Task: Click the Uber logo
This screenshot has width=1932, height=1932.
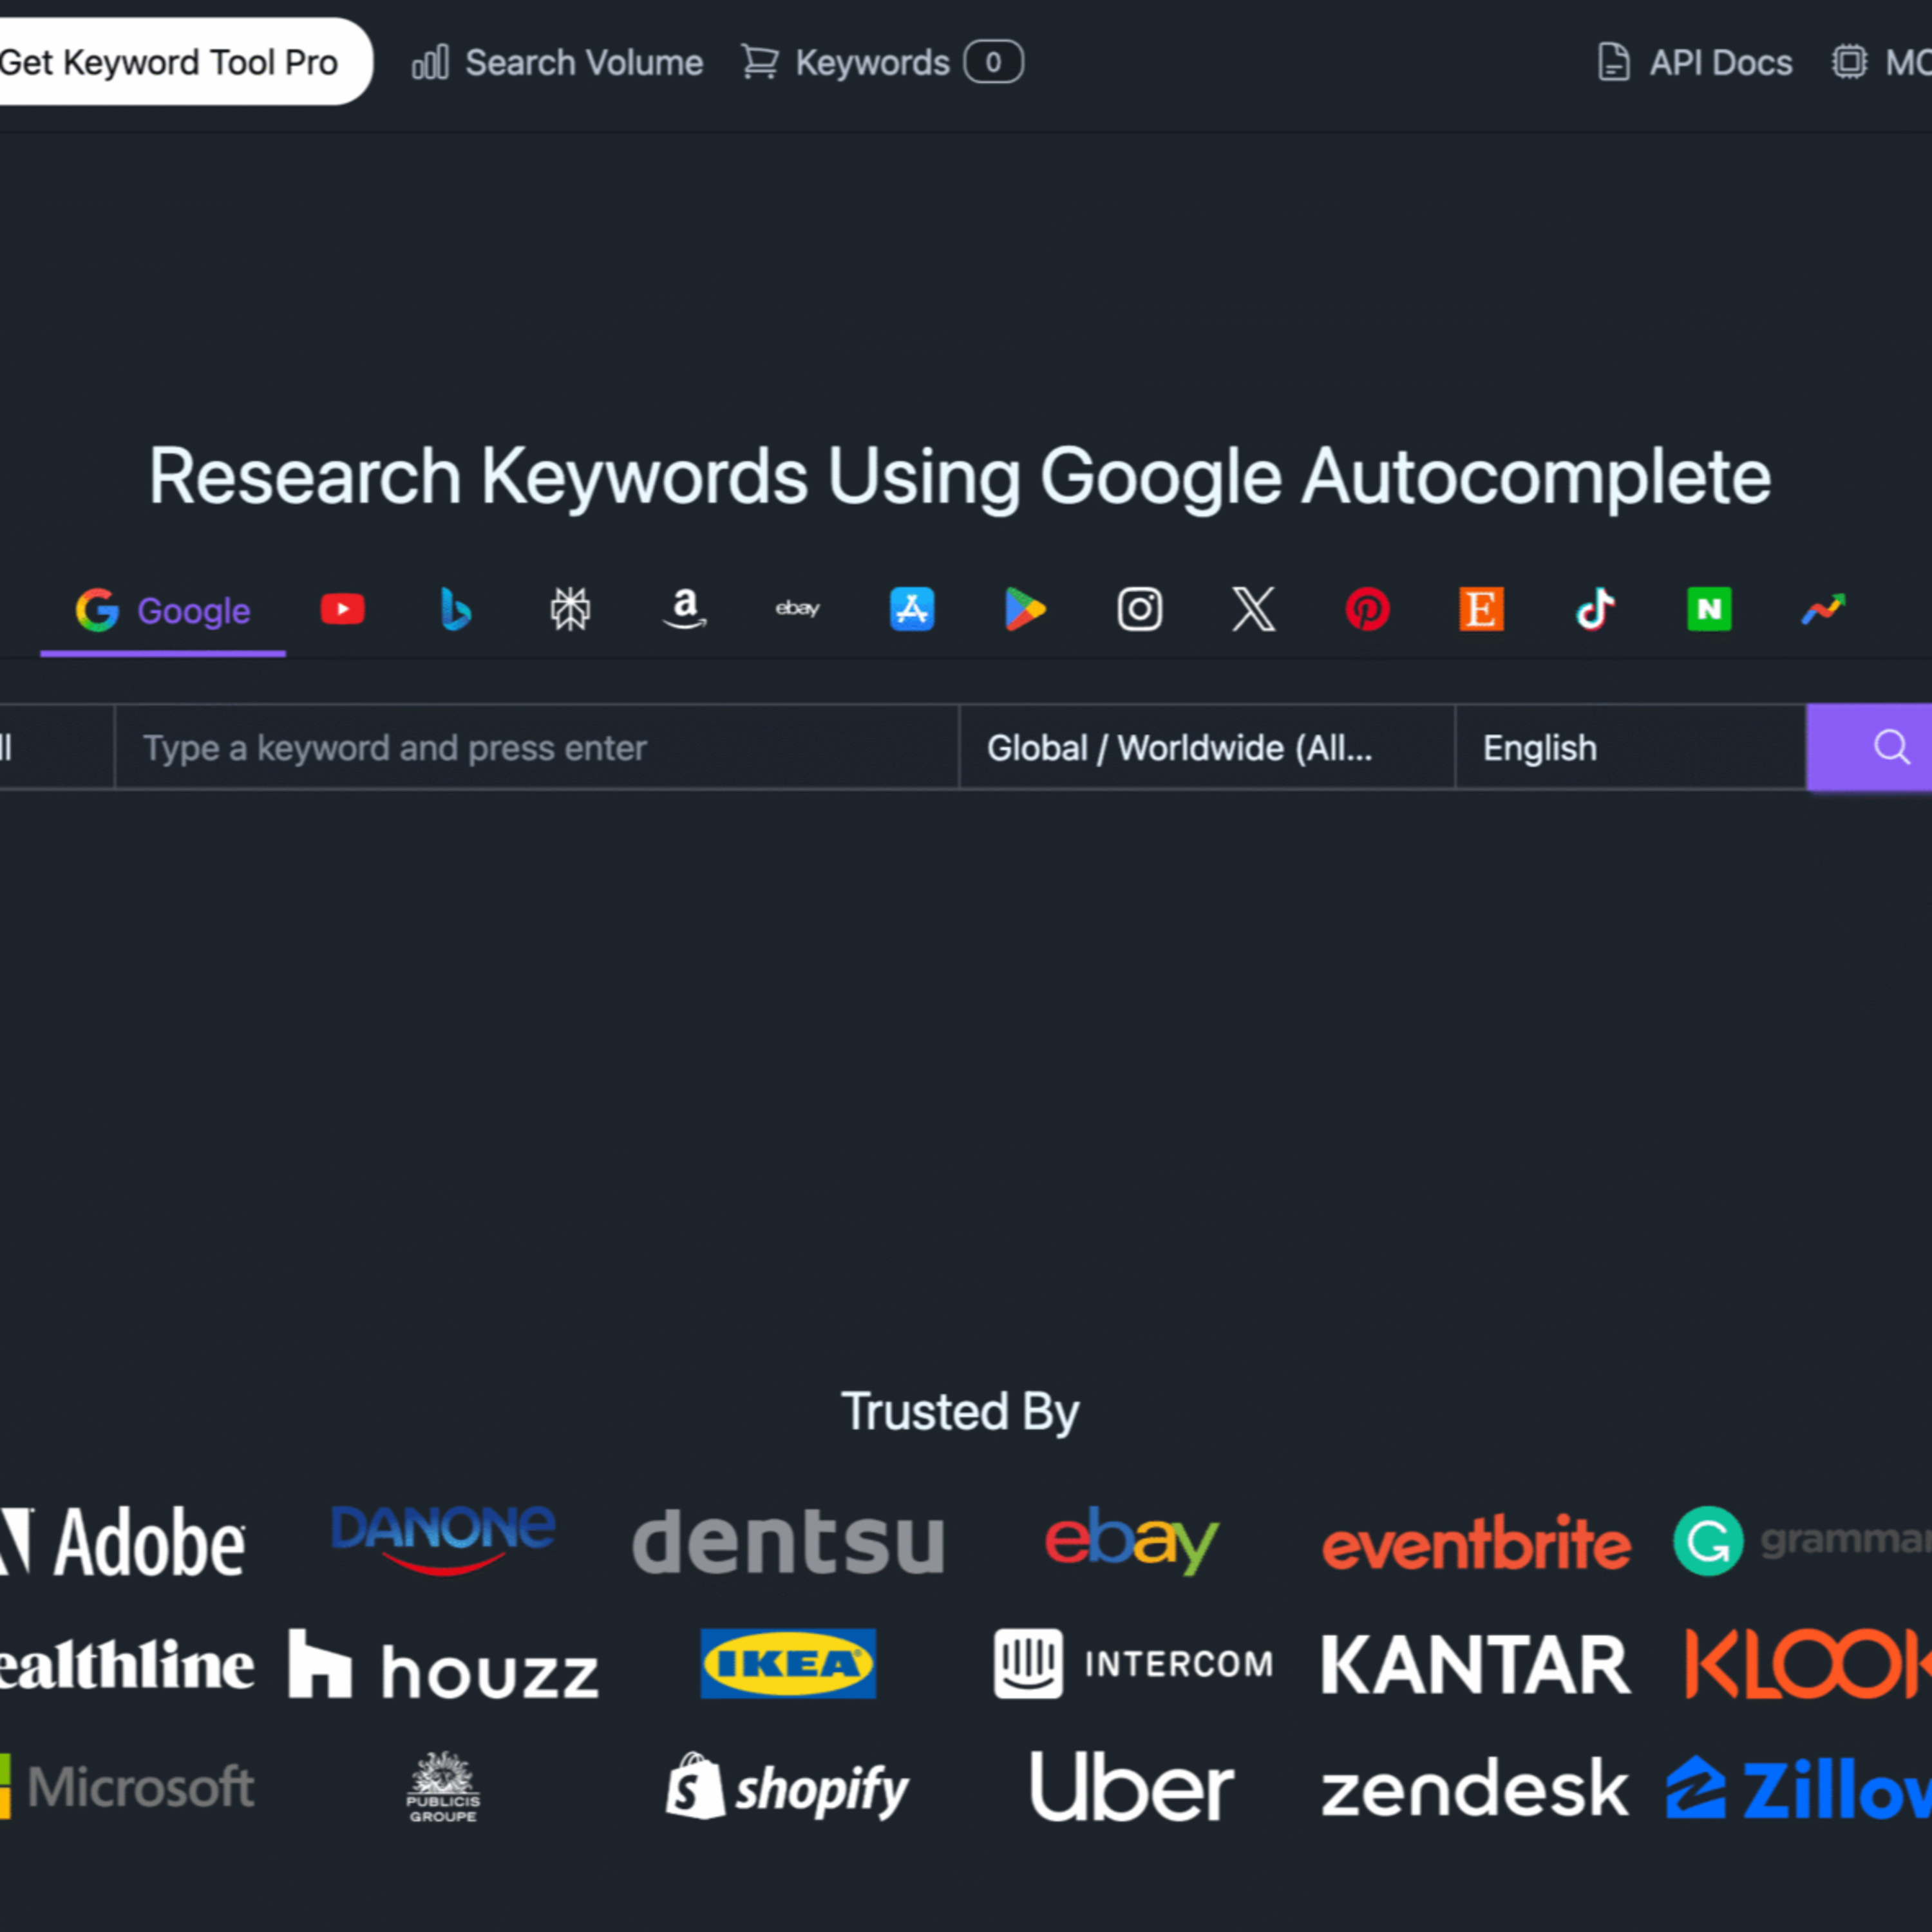Action: coord(1132,1787)
